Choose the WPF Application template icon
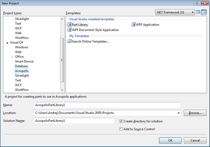The width and height of the screenshot is (210, 147). (x=133, y=25)
